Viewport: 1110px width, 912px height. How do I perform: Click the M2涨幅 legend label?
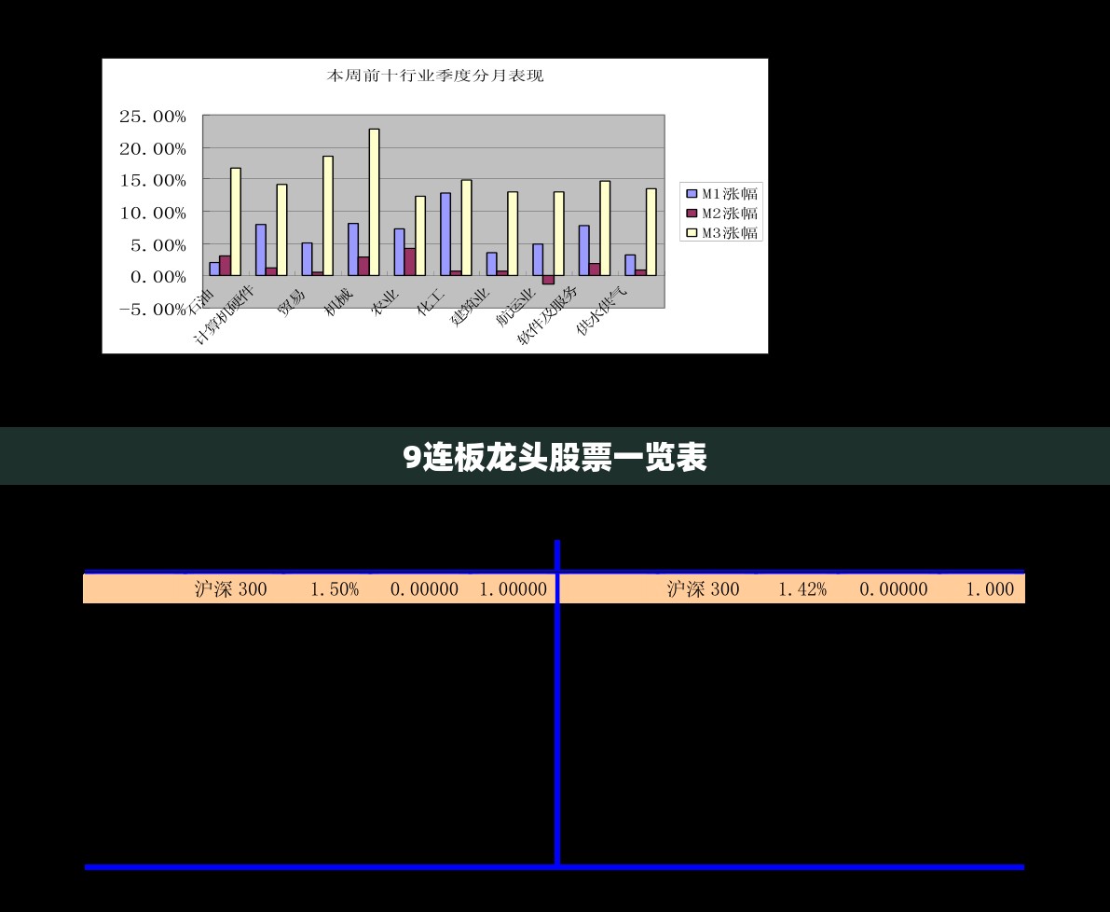point(730,214)
